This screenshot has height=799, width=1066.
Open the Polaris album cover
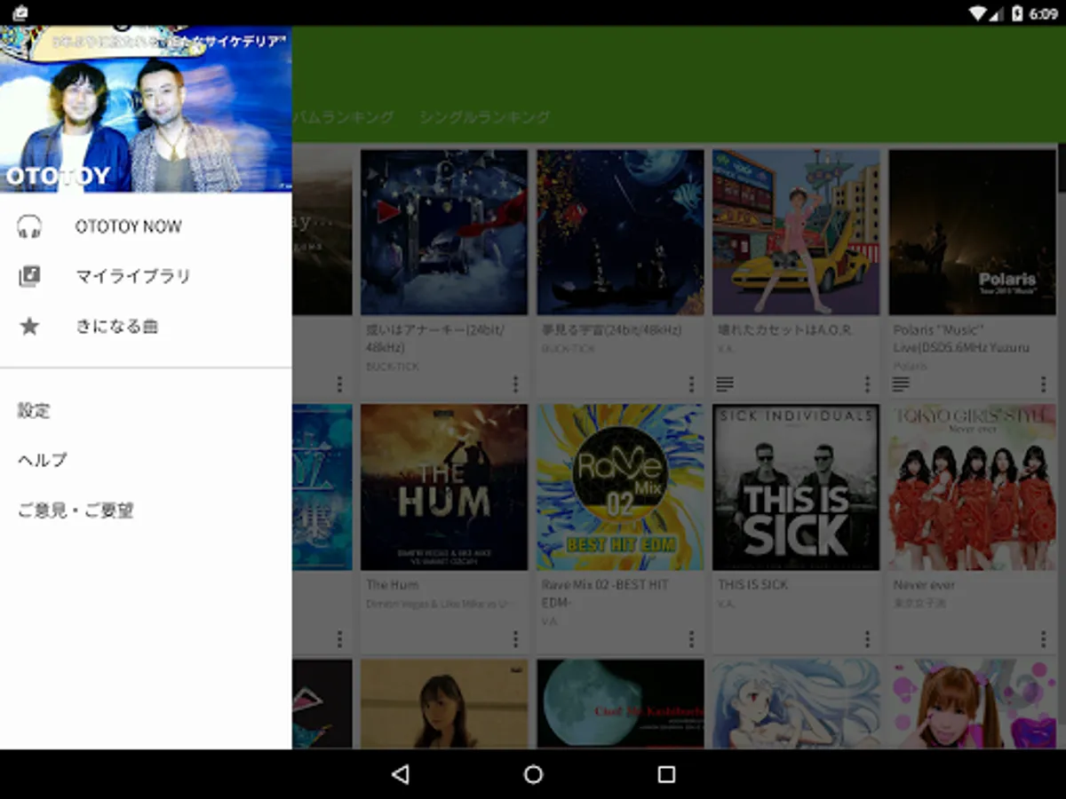coord(972,232)
